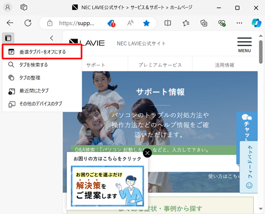This screenshot has width=265, height=214.
Task: Open browser essentials heart icon
Action: pyautogui.click(x=222, y=23)
